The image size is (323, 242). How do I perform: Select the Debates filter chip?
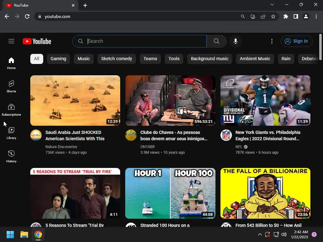308,59
